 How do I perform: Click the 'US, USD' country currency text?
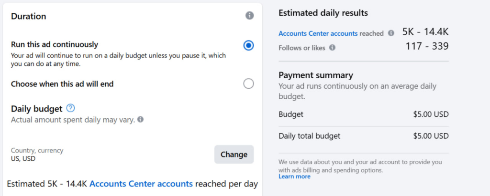point(23,159)
